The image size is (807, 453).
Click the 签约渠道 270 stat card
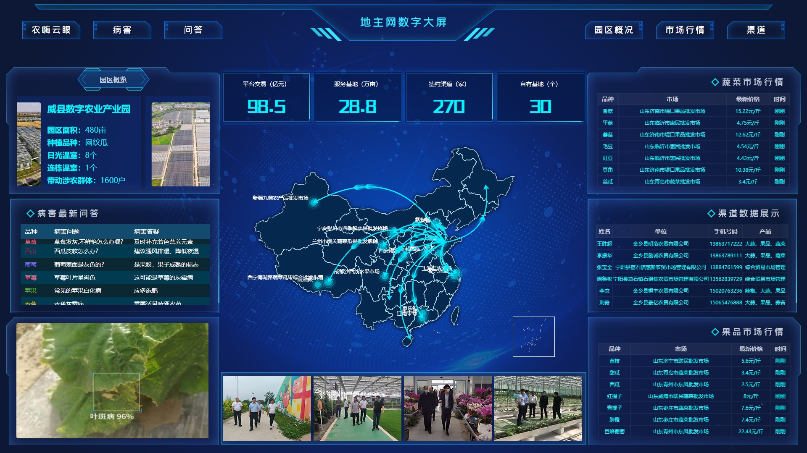coord(449,97)
